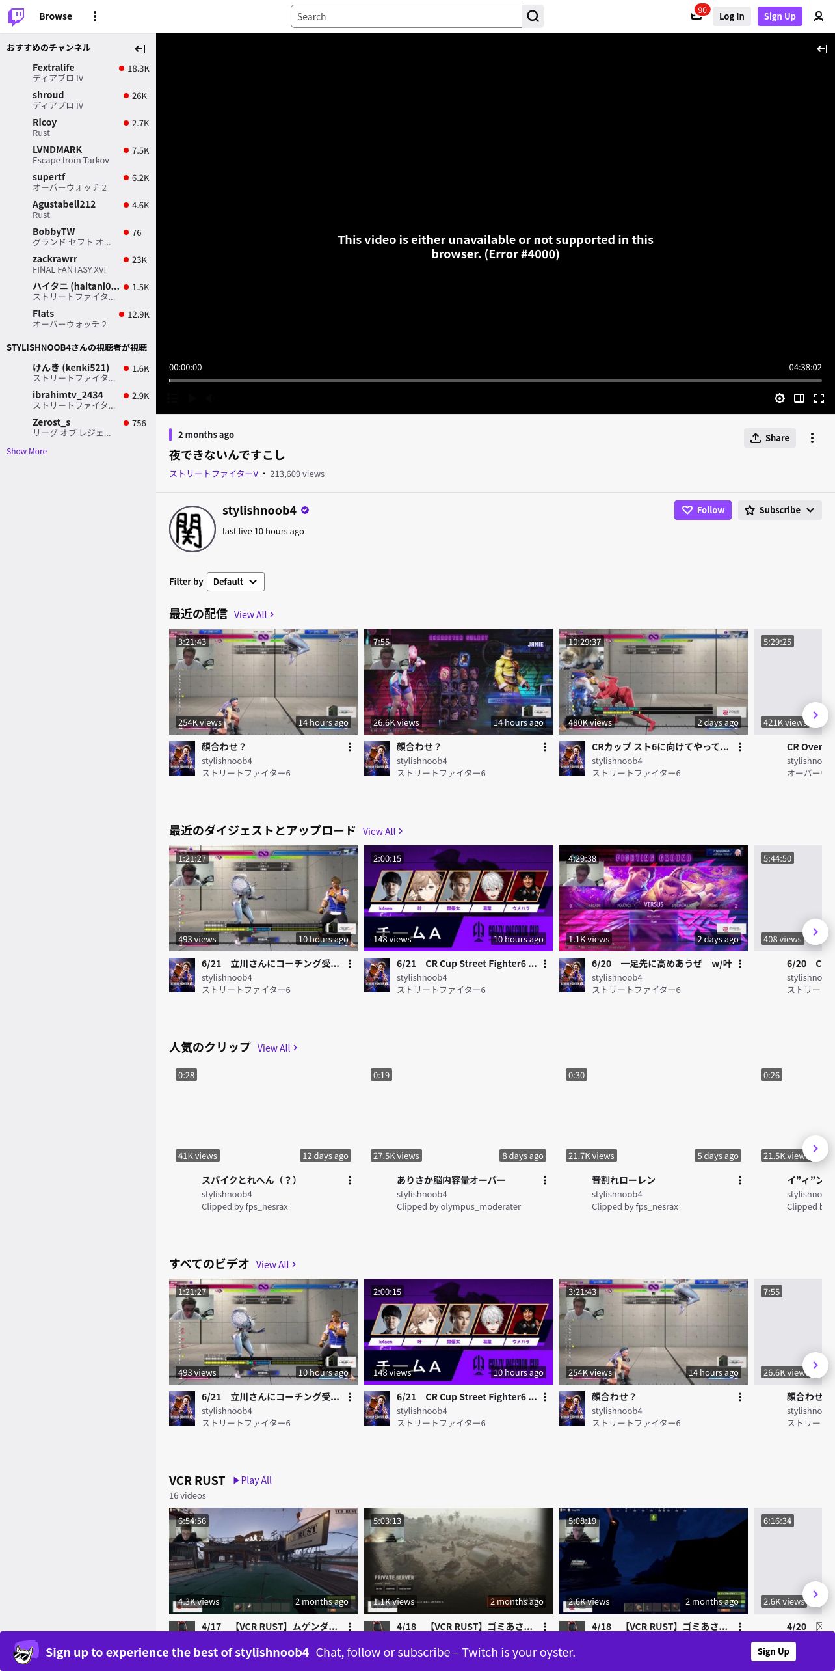Screen dimensions: 835x1671
Task: Open the Filter by Default dropdown
Action: 235,582
